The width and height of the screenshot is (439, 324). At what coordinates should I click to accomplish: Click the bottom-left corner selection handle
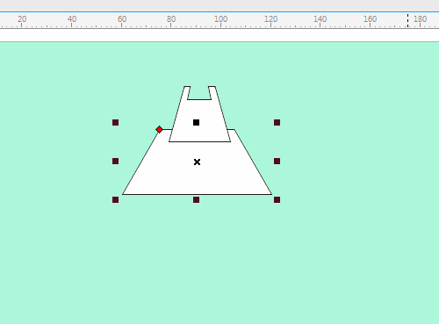click(x=116, y=199)
